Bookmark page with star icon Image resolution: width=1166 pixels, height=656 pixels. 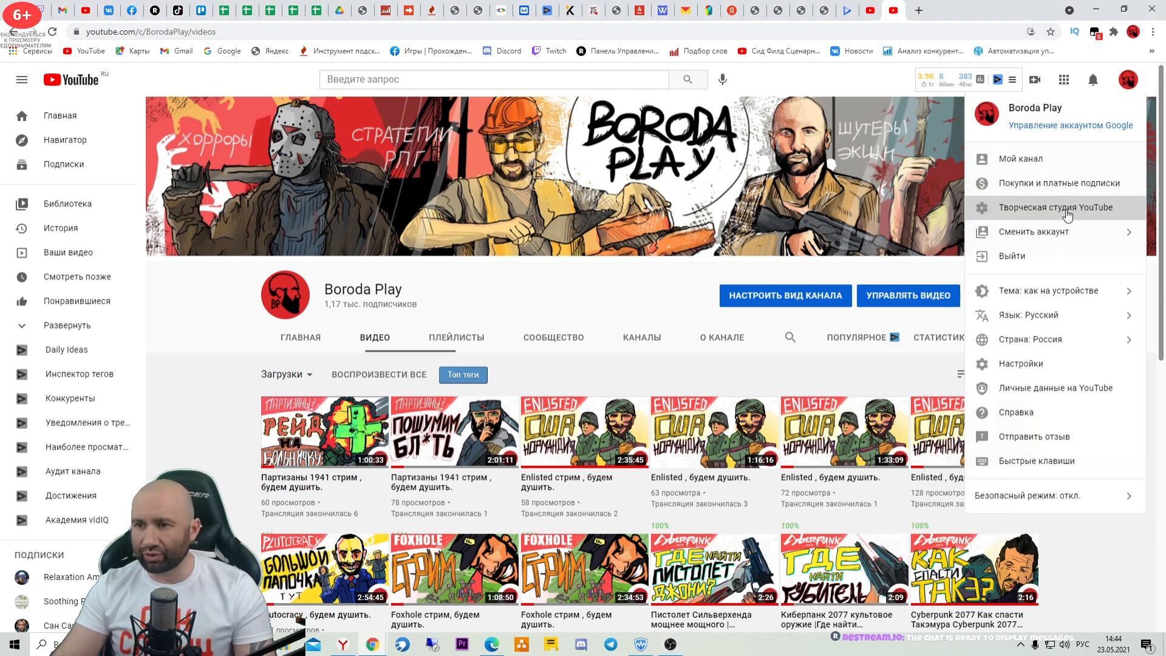click(1050, 32)
